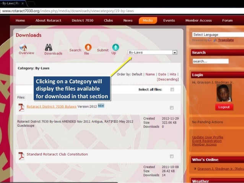This screenshot has width=244, height=183.
Task: Open the Forum menu
Action: pos(227,21)
